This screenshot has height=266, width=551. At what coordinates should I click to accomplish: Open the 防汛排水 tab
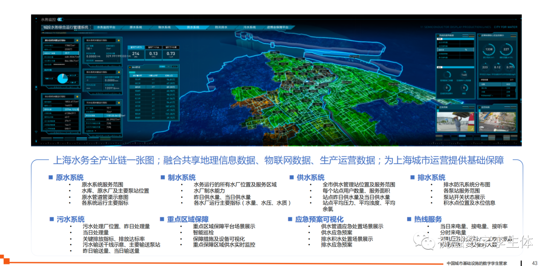pyautogui.click(x=222, y=27)
